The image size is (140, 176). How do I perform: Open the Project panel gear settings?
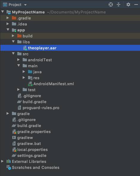point(128,4)
